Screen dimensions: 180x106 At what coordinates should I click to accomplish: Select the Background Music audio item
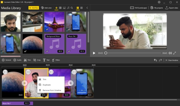[x=54, y=44]
